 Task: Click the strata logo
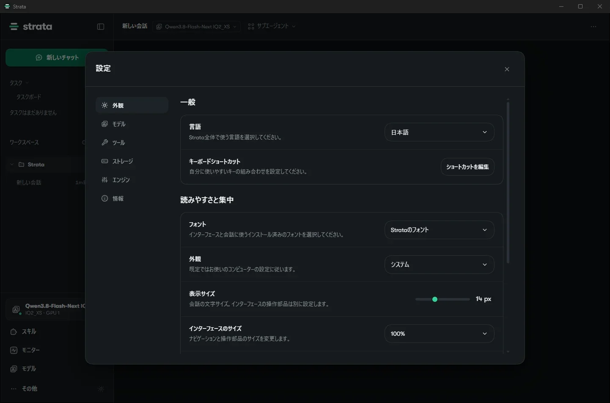[x=31, y=27]
